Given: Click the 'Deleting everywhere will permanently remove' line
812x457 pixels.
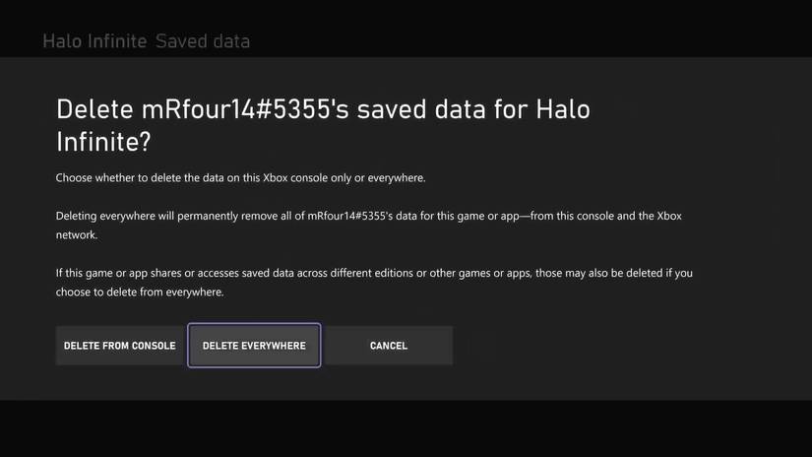Looking at the screenshot, I should click(x=366, y=215).
